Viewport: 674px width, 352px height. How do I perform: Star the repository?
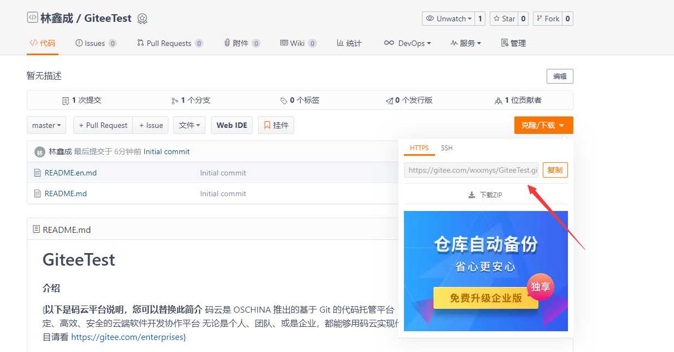tap(504, 19)
